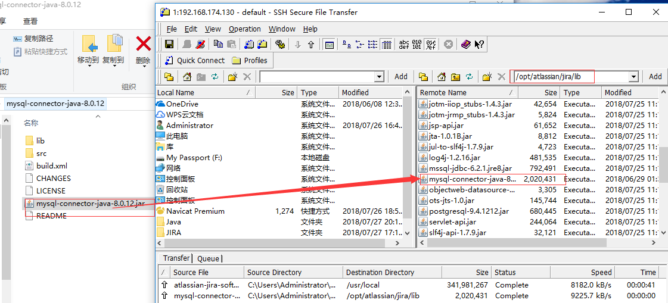Image resolution: width=668 pixels, height=303 pixels.
Task: Select mysql-connector-java-8.0.12.jar in Explorer
Action: coord(91,204)
